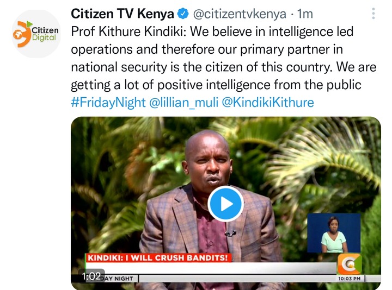Click the 1:02 video duration badge
Viewport: 392px width, 290px height.
tap(91, 276)
